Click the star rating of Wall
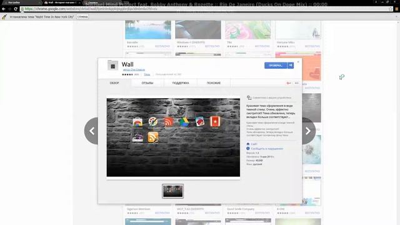Image resolution: width=400 pixels, height=225 pixels. pos(127,74)
